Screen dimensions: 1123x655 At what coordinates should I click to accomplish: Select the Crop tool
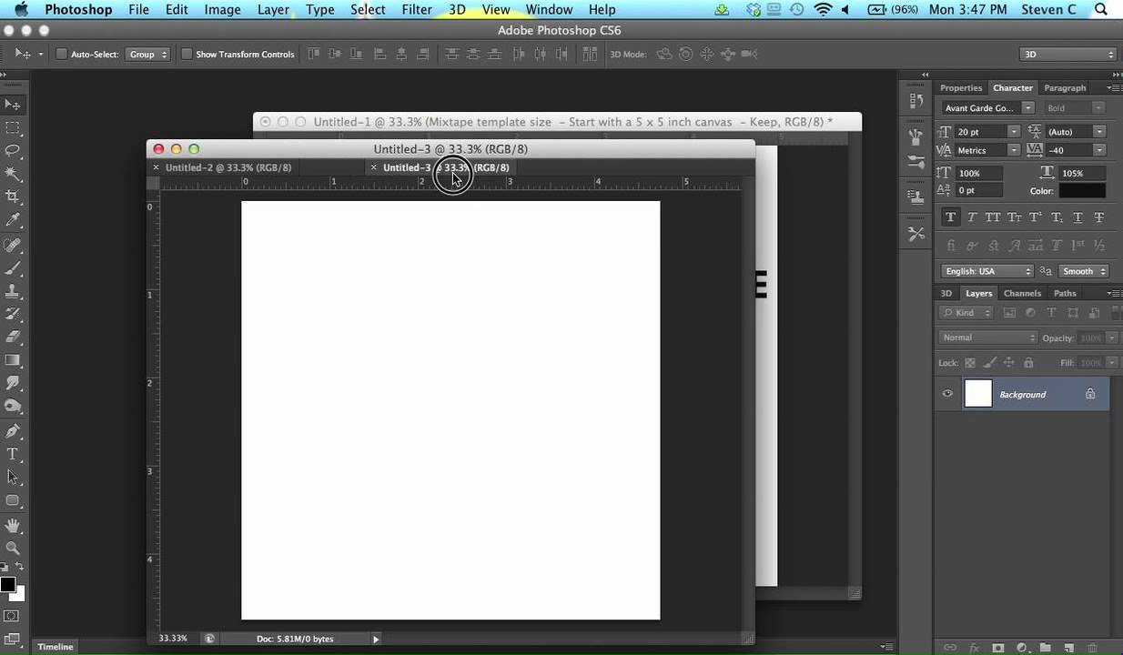(x=13, y=196)
